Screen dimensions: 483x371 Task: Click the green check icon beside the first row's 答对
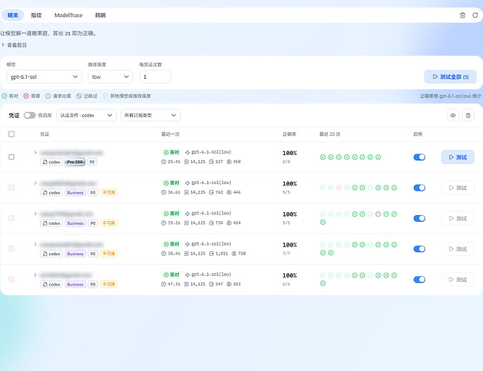pyautogui.click(x=166, y=152)
